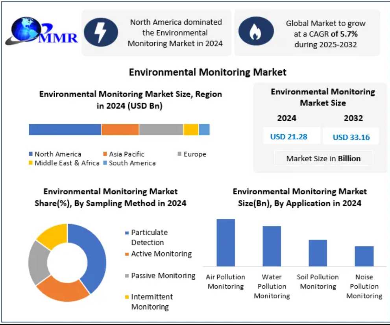Click the Asia Pacific orange legend square
Screen dimensions: 390x325
(105, 154)
